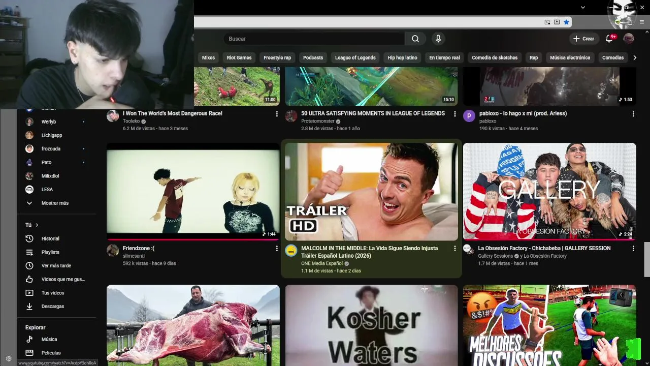Open options for 50 Ultra Satisfying Moments video
The image size is (650, 366).
click(455, 114)
